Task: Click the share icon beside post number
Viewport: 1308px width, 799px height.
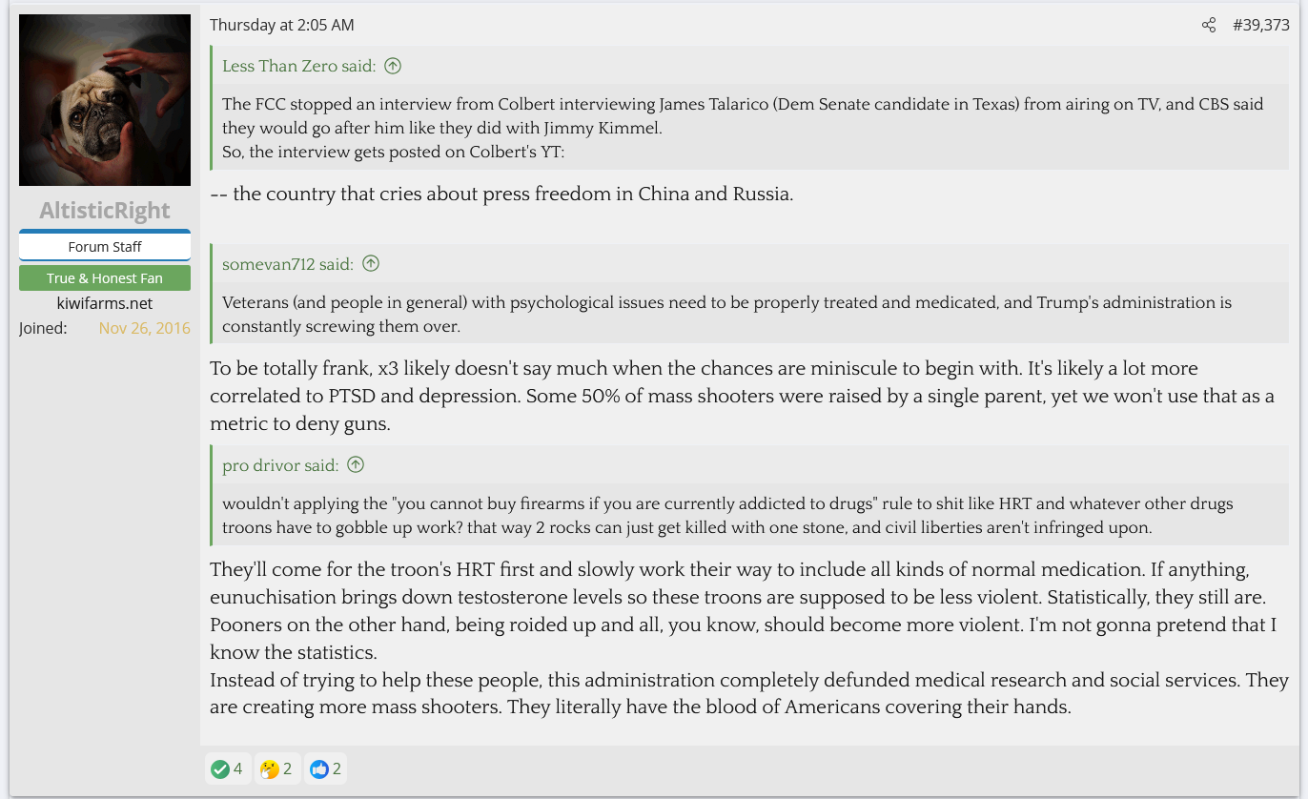Action: click(x=1209, y=25)
